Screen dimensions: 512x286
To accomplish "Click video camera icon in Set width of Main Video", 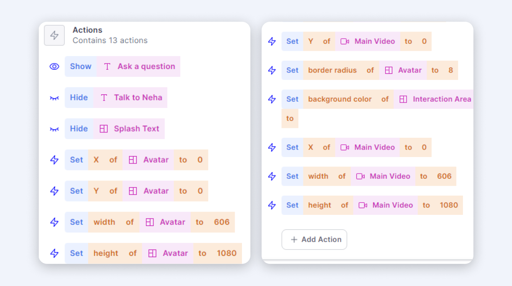I will [361, 176].
